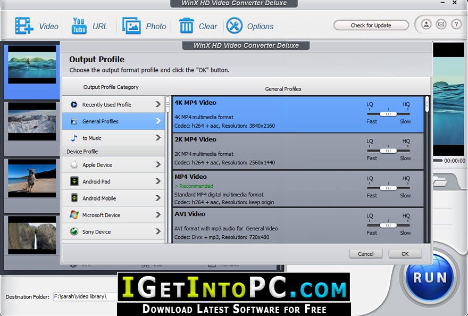Click the Check for Update button
Viewport: 468px width, 316px height.
(x=371, y=26)
